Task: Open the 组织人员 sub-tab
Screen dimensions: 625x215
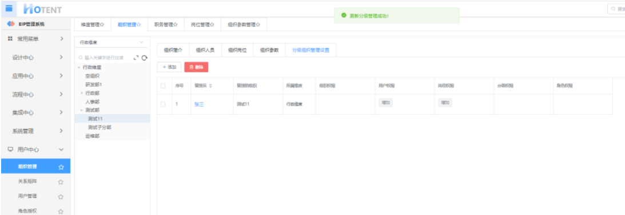Action: click(x=205, y=51)
